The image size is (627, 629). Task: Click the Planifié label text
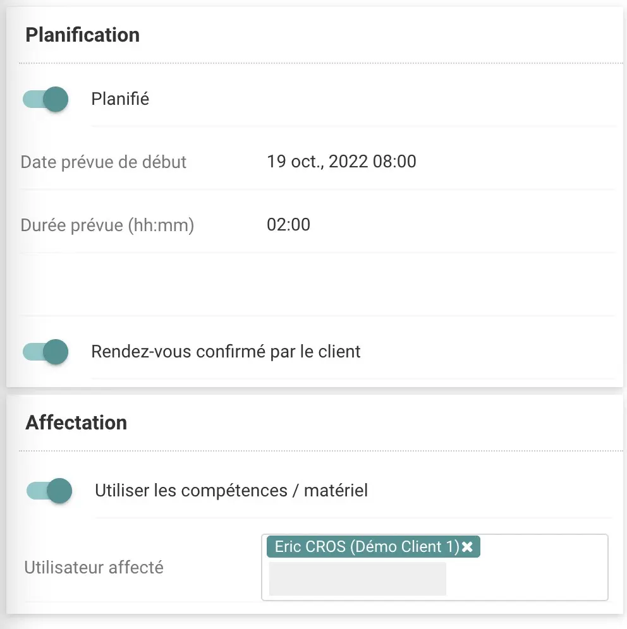click(x=120, y=99)
